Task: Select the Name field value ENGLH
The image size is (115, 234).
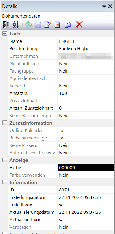Action: click(x=86, y=41)
